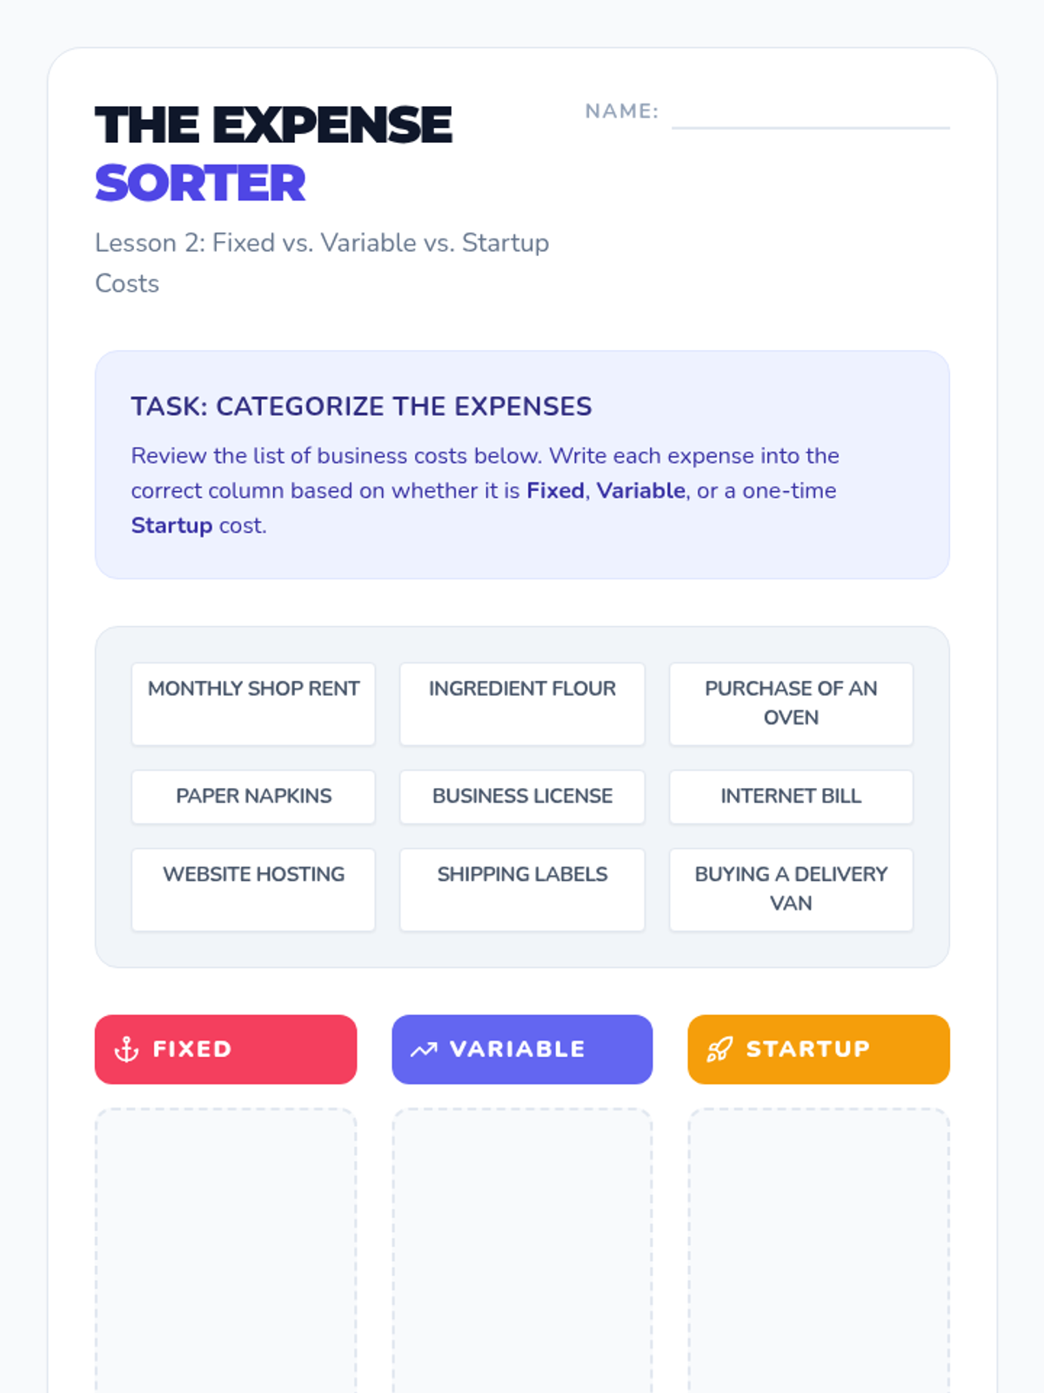This screenshot has height=1393, width=1044.
Task: Click the Business License expense card
Action: (522, 796)
